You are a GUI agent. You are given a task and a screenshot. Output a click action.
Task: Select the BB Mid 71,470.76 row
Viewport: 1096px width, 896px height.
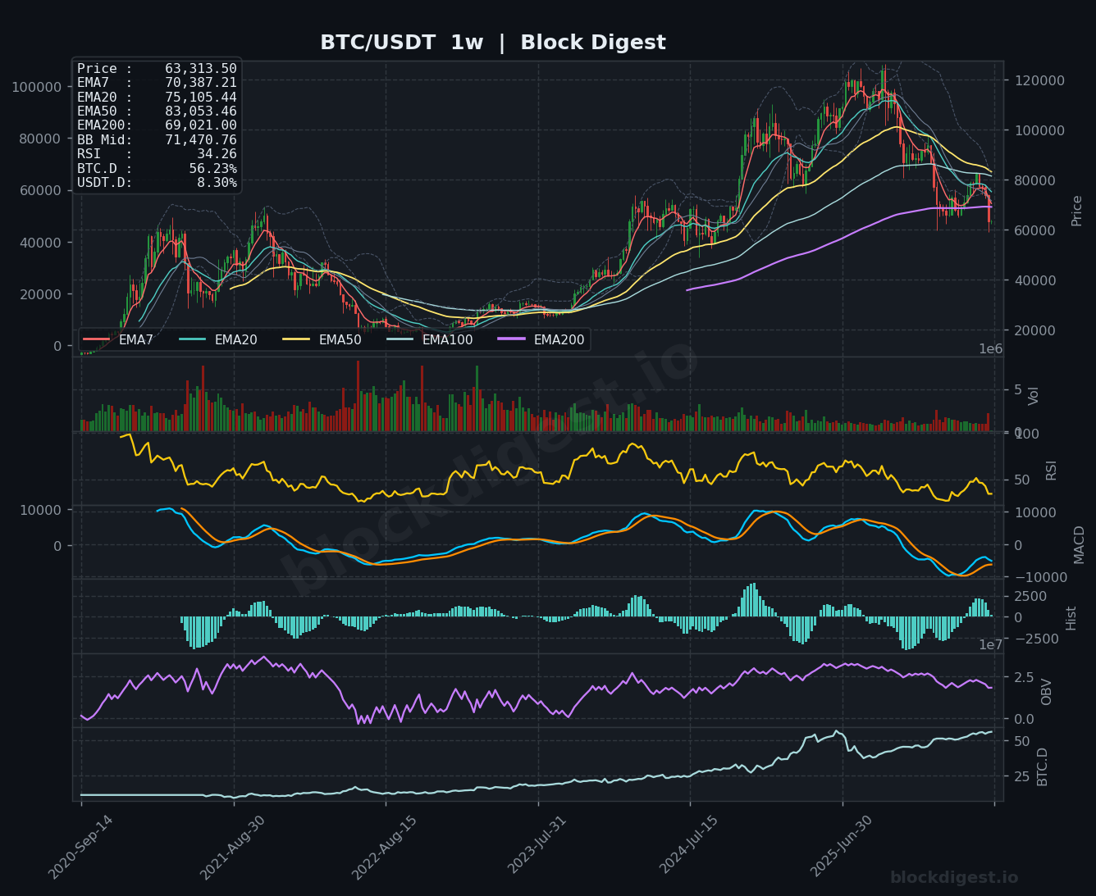click(x=157, y=140)
